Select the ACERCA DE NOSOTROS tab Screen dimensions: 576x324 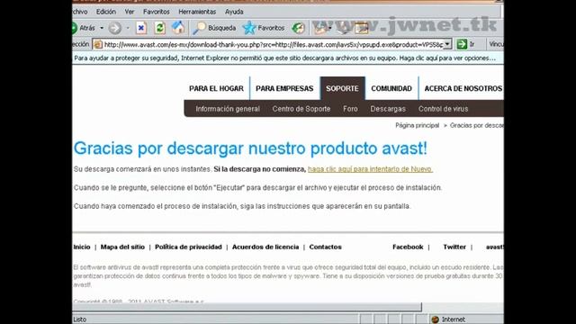pos(463,88)
